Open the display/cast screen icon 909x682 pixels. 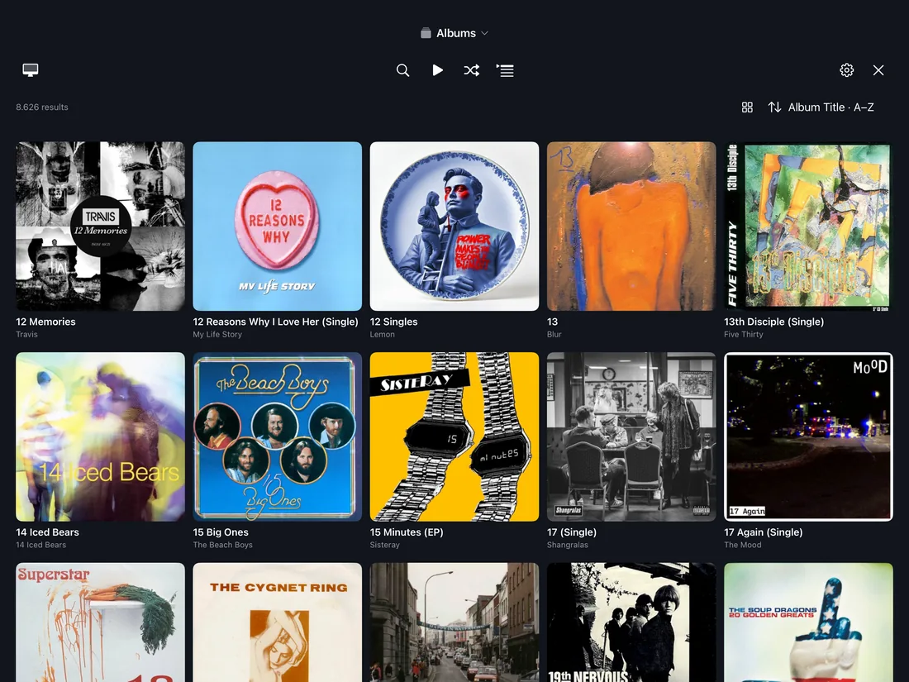(30, 70)
